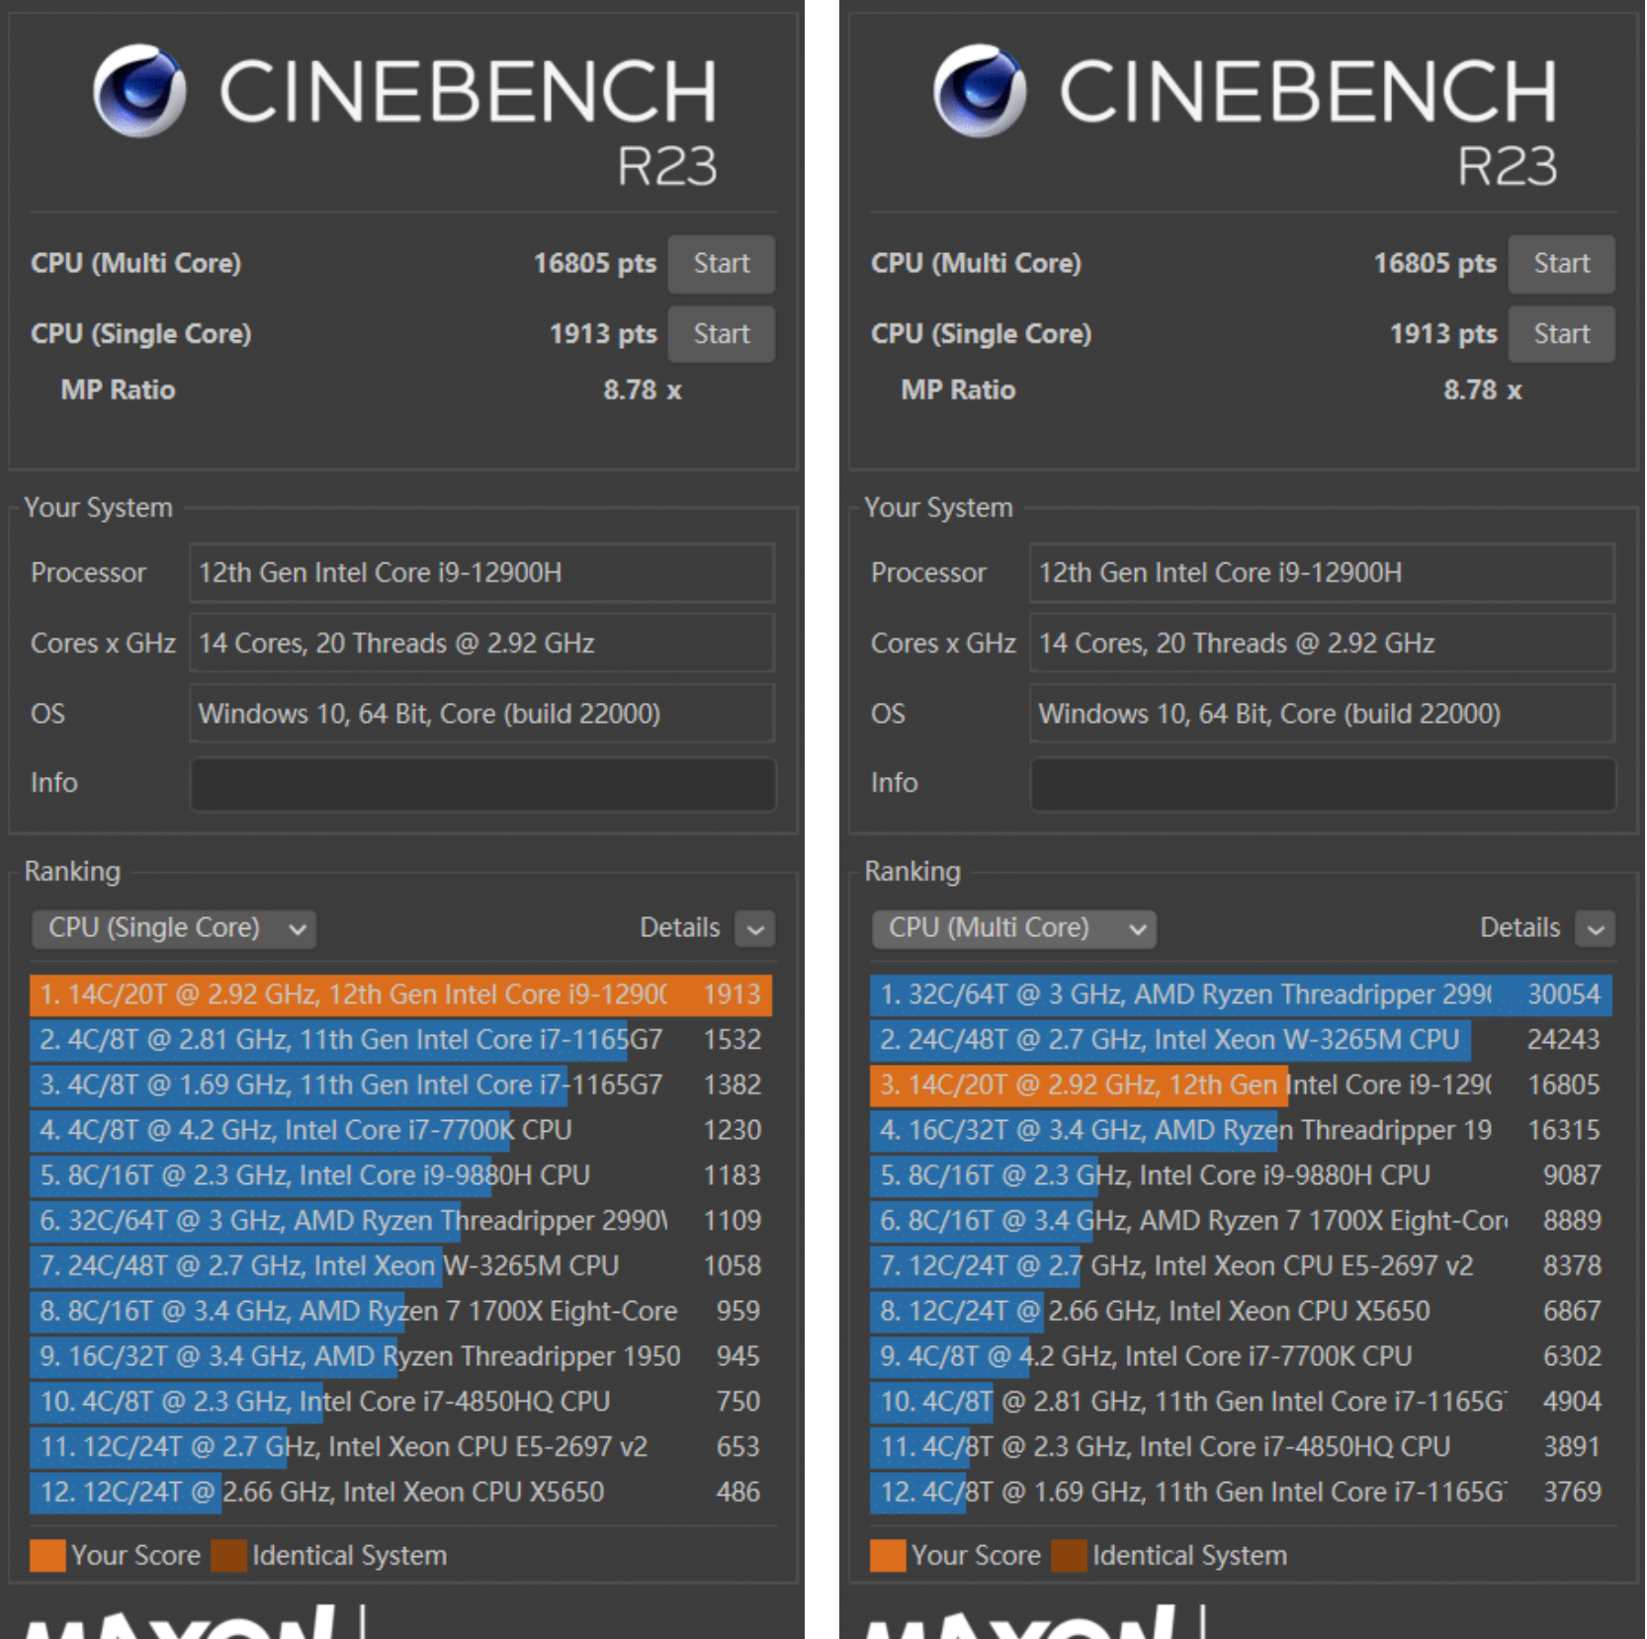Image resolution: width=1647 pixels, height=1639 pixels.
Task: Select the Threadripper entry scoring 16315
Action: click(1241, 1132)
